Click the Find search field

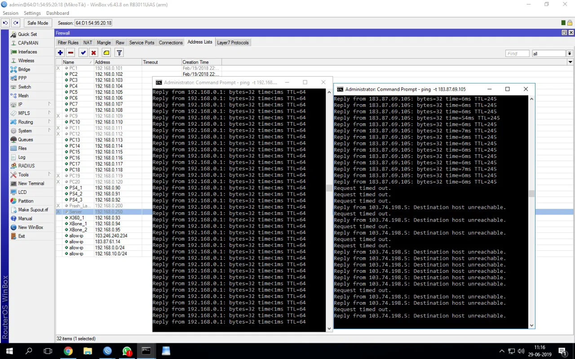(x=517, y=53)
